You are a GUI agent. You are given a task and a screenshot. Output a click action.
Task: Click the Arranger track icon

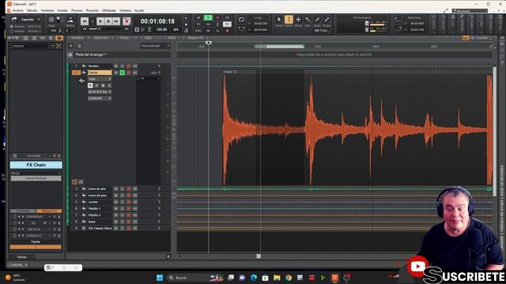(70, 54)
